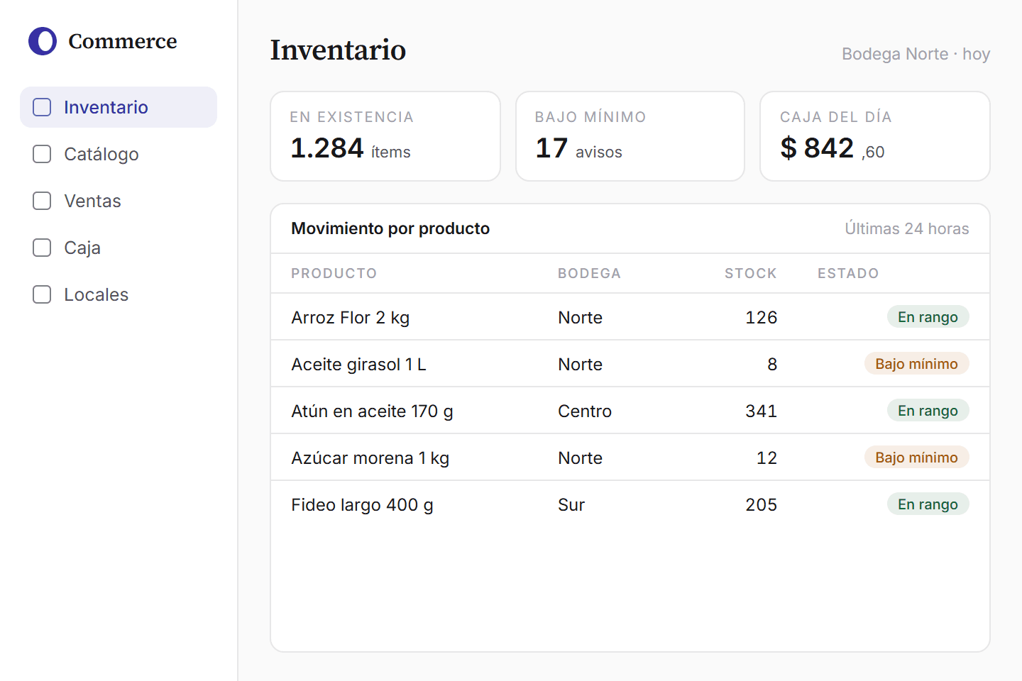Open the Bajo mínimo alerts card
This screenshot has width=1022, height=681.
[630, 136]
